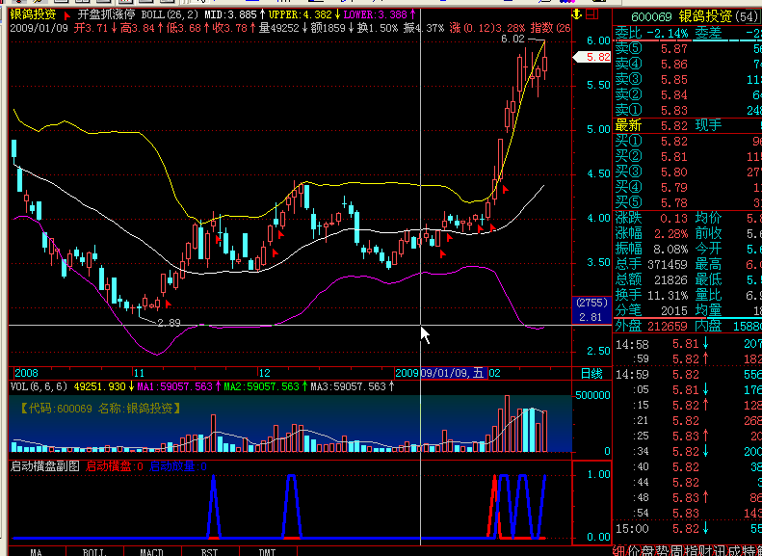This screenshot has height=556, width=762.
Task: Click the 买③ 5.80 bid row
Action: coord(688,172)
